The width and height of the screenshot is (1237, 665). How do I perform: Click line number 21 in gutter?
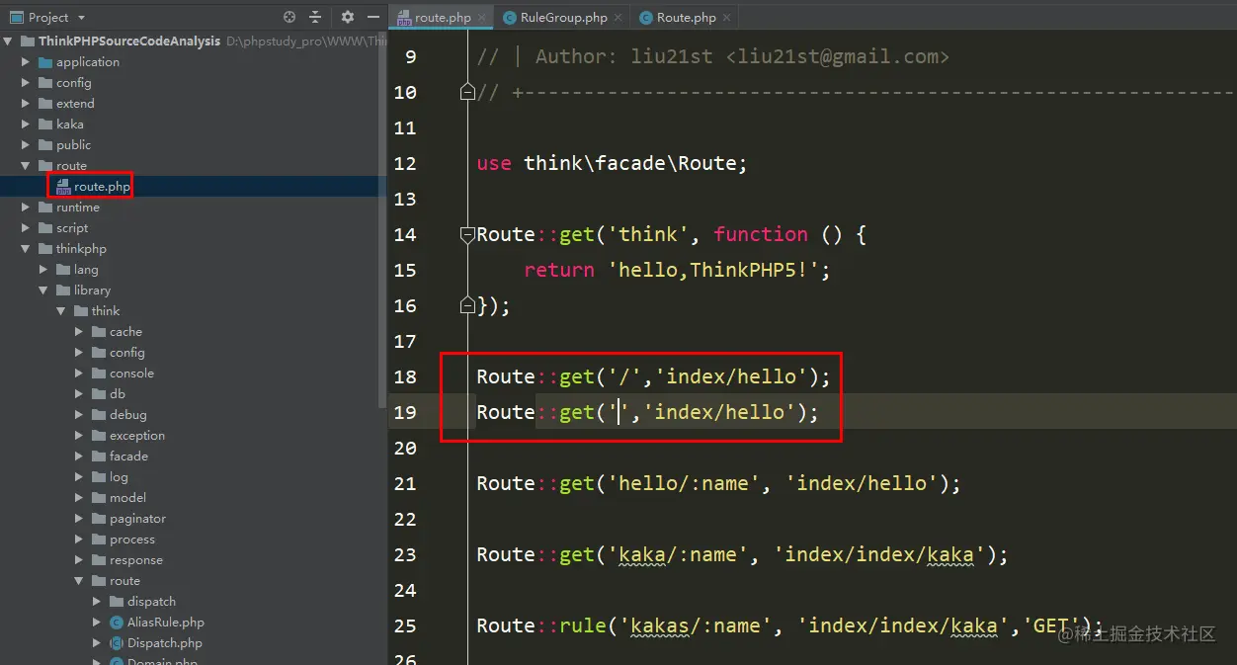point(405,483)
